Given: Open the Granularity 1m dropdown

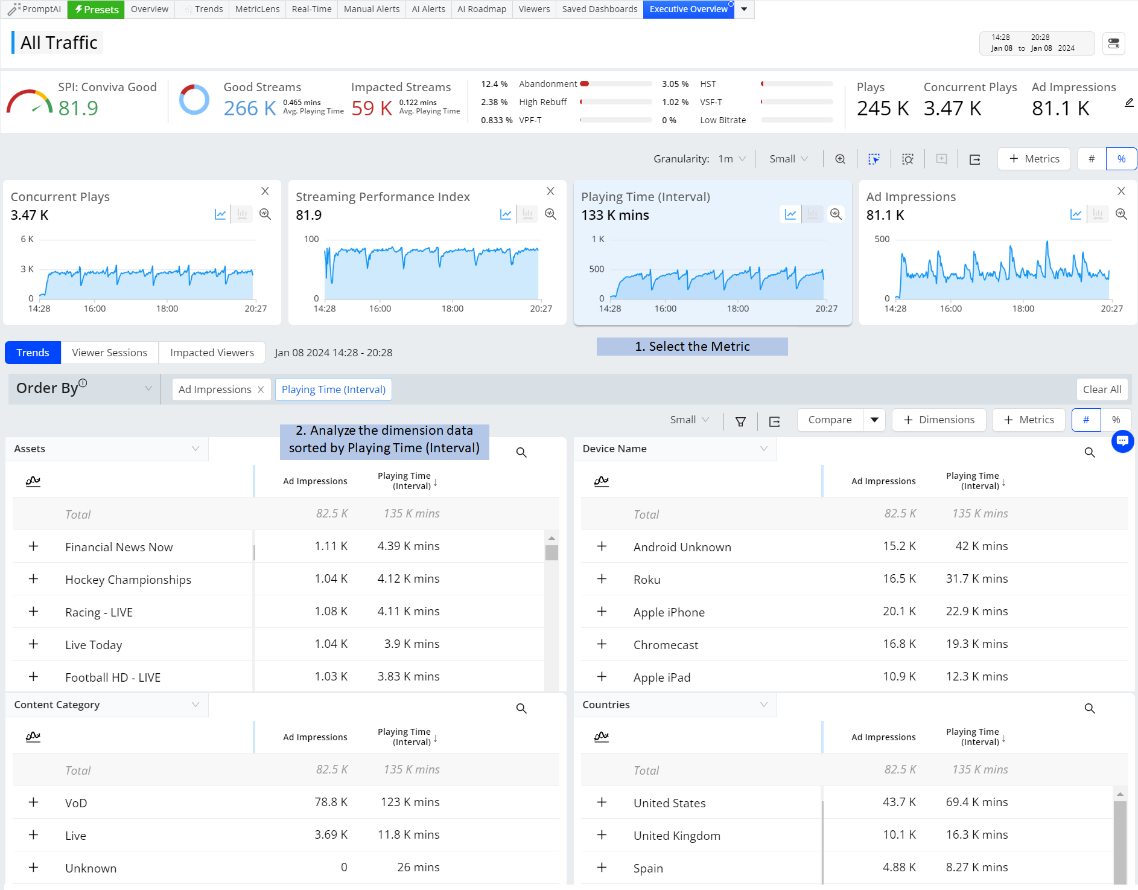Looking at the screenshot, I should [731, 159].
